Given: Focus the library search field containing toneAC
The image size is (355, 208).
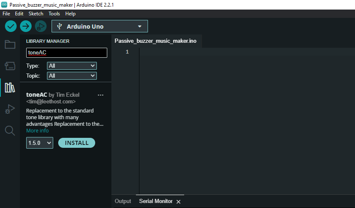Looking at the screenshot, I should coord(67,53).
